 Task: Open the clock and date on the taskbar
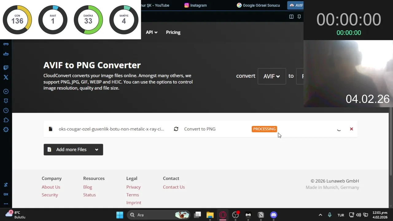point(380,215)
